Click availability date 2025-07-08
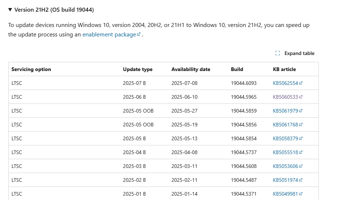 [x=184, y=83]
